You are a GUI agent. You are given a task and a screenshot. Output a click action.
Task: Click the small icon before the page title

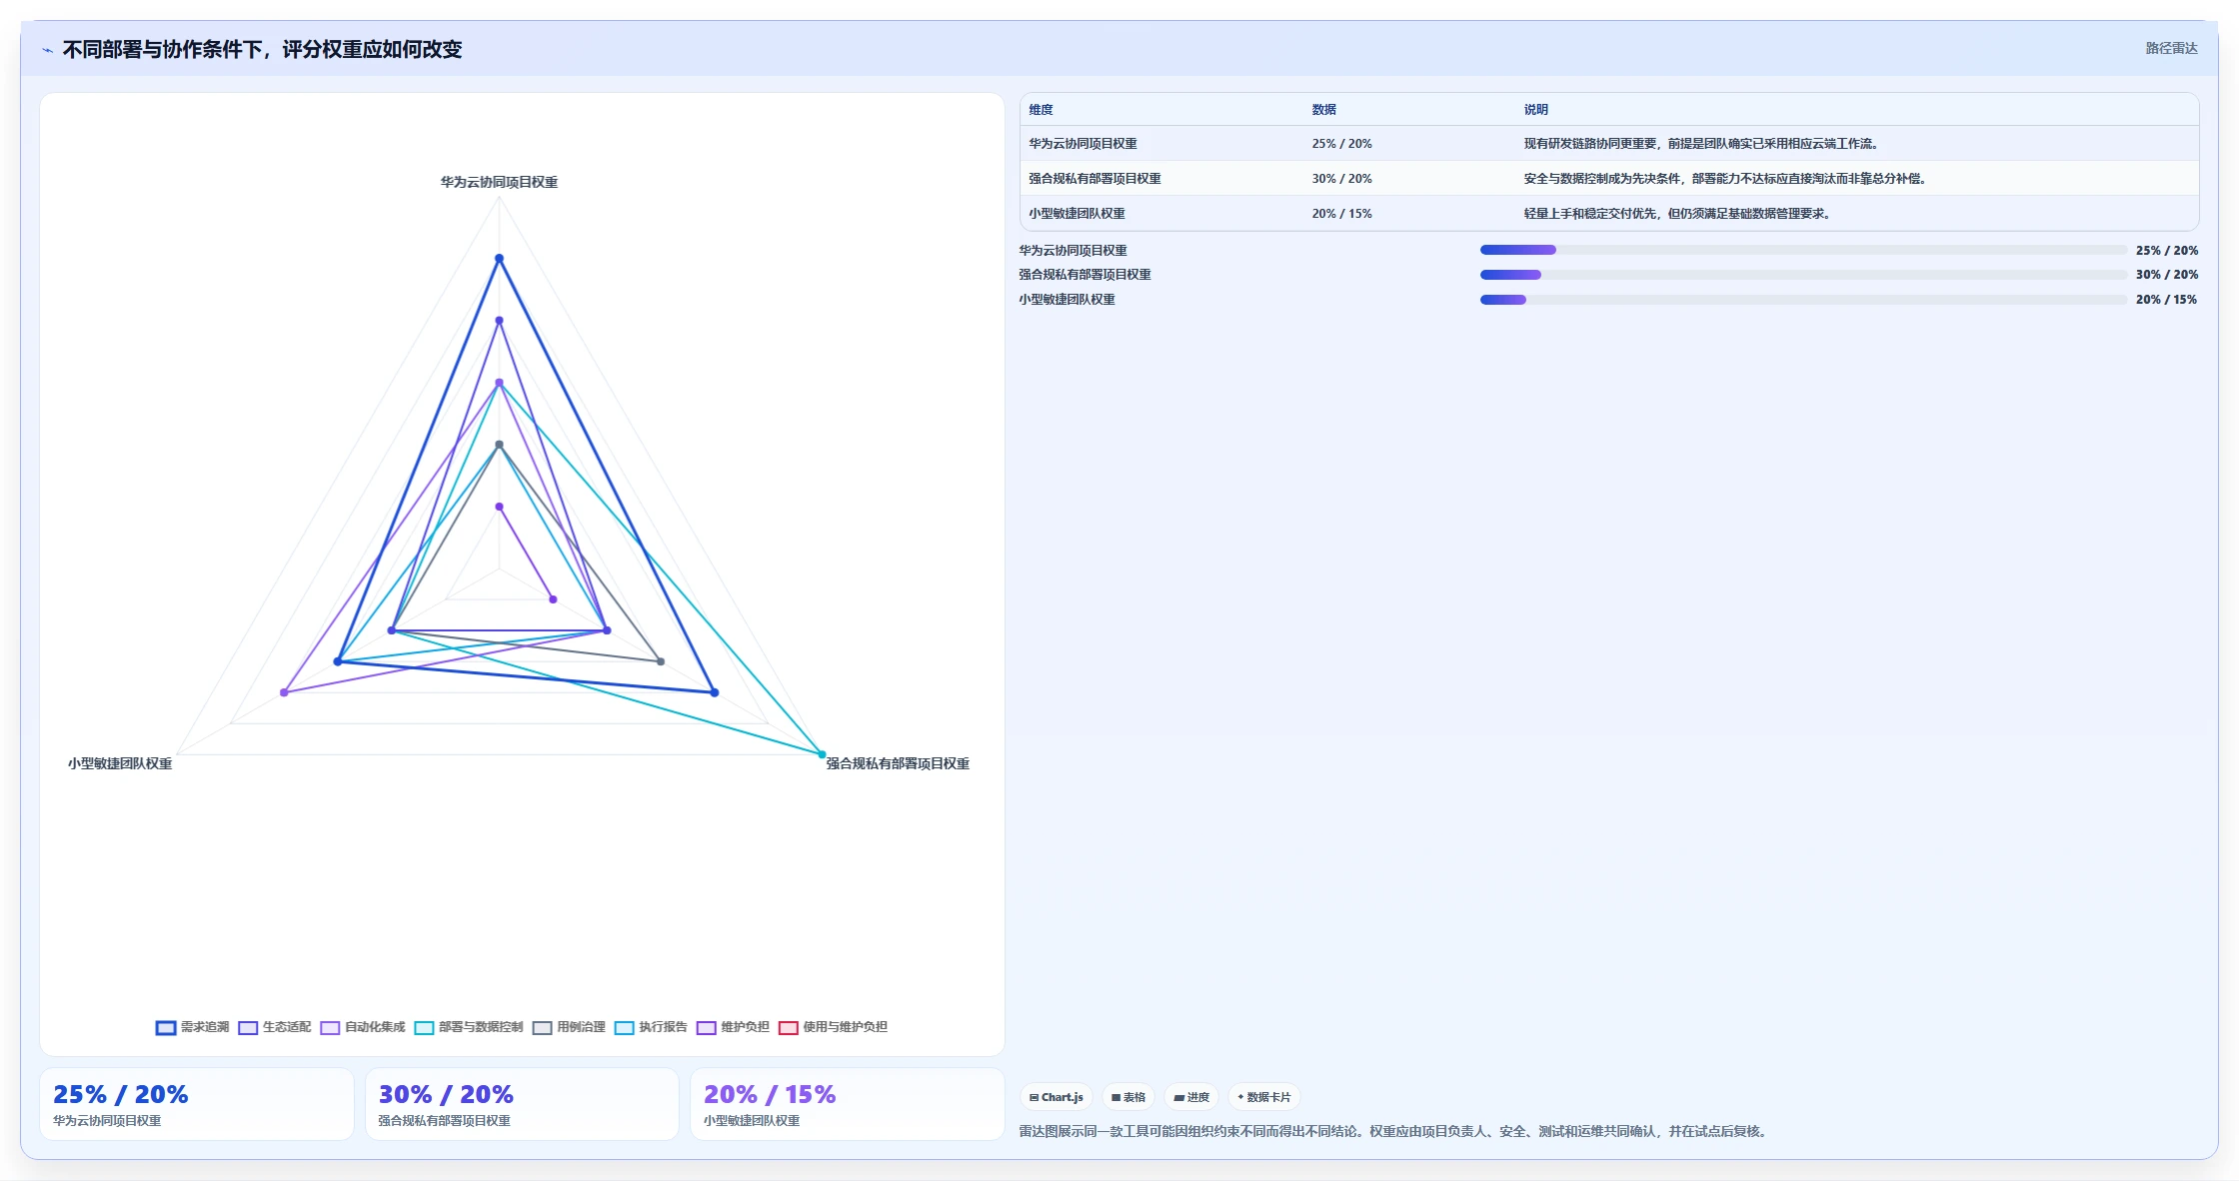pos(47,50)
